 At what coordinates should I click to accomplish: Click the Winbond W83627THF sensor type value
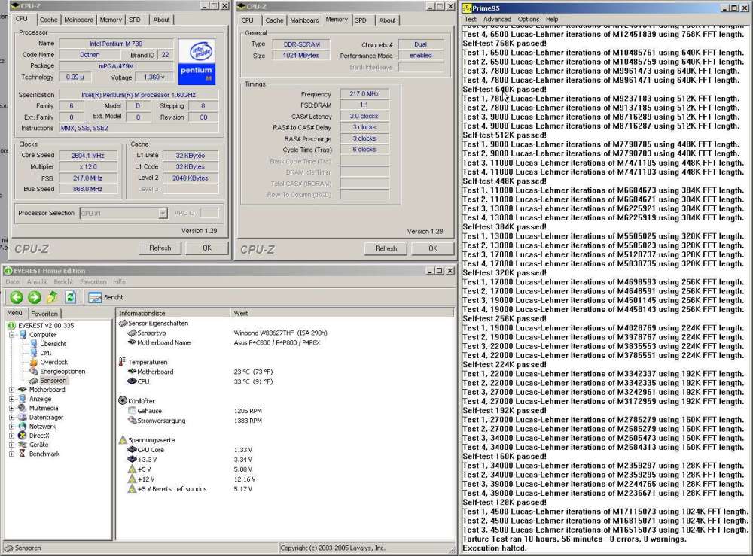280,333
